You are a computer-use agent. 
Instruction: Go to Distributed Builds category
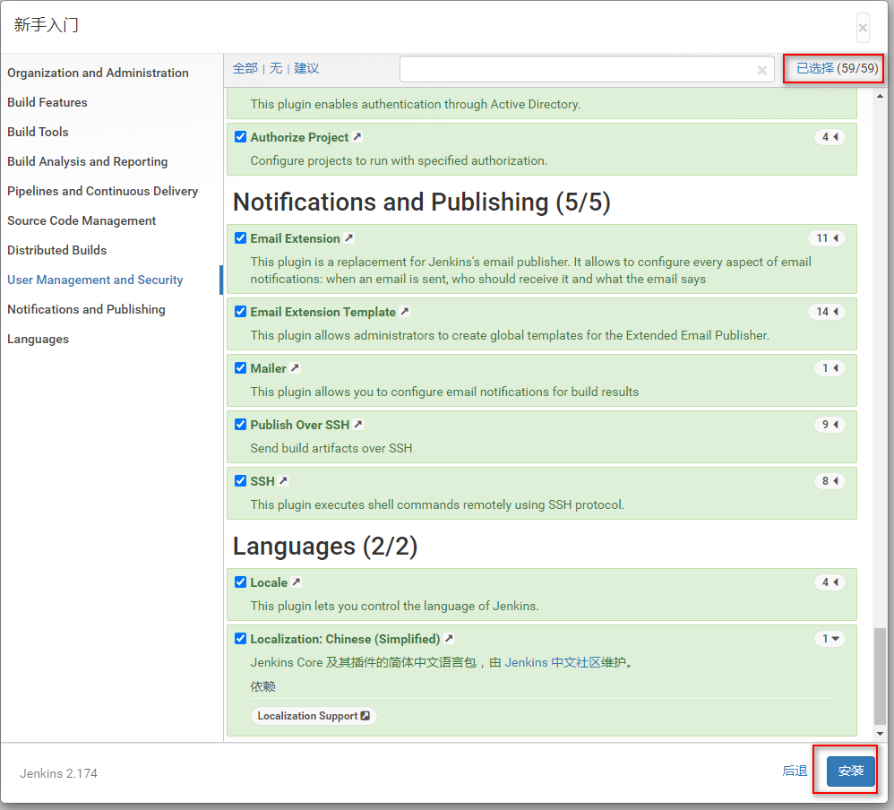click(57, 250)
